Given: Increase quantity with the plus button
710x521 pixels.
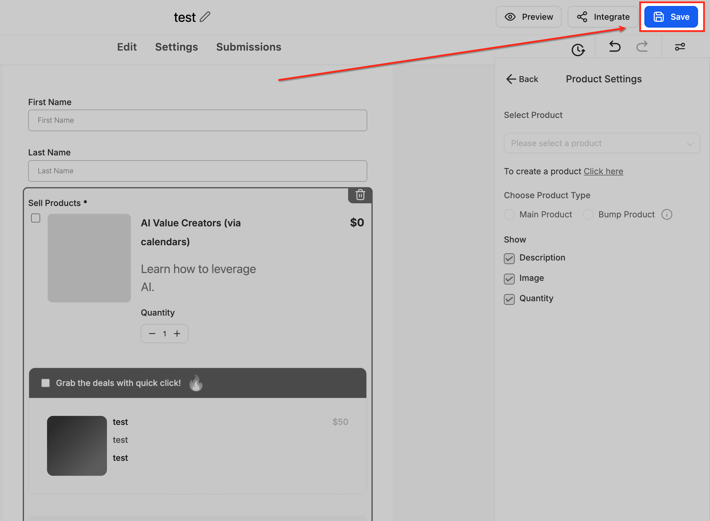Looking at the screenshot, I should point(177,333).
